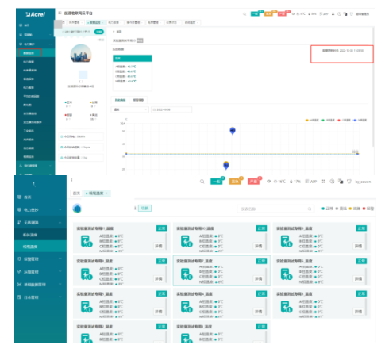Viewport: 385px width, 364px height.
Task: Click the Acrel logo in top sidebar
Action: point(36,14)
